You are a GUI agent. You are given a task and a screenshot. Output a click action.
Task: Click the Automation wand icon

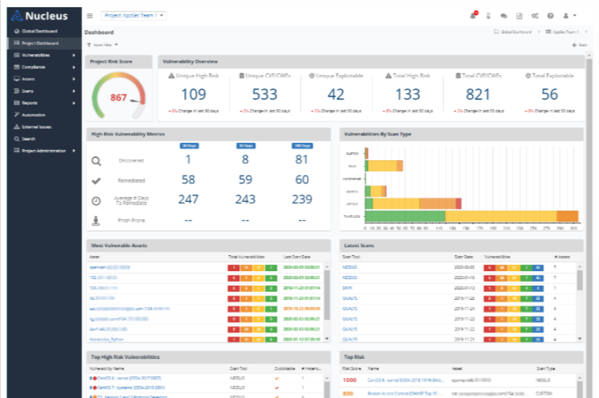pos(17,115)
